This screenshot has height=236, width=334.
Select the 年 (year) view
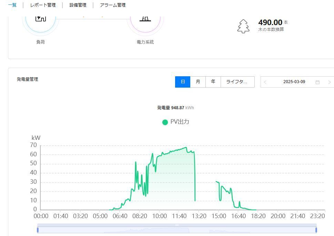click(x=213, y=82)
